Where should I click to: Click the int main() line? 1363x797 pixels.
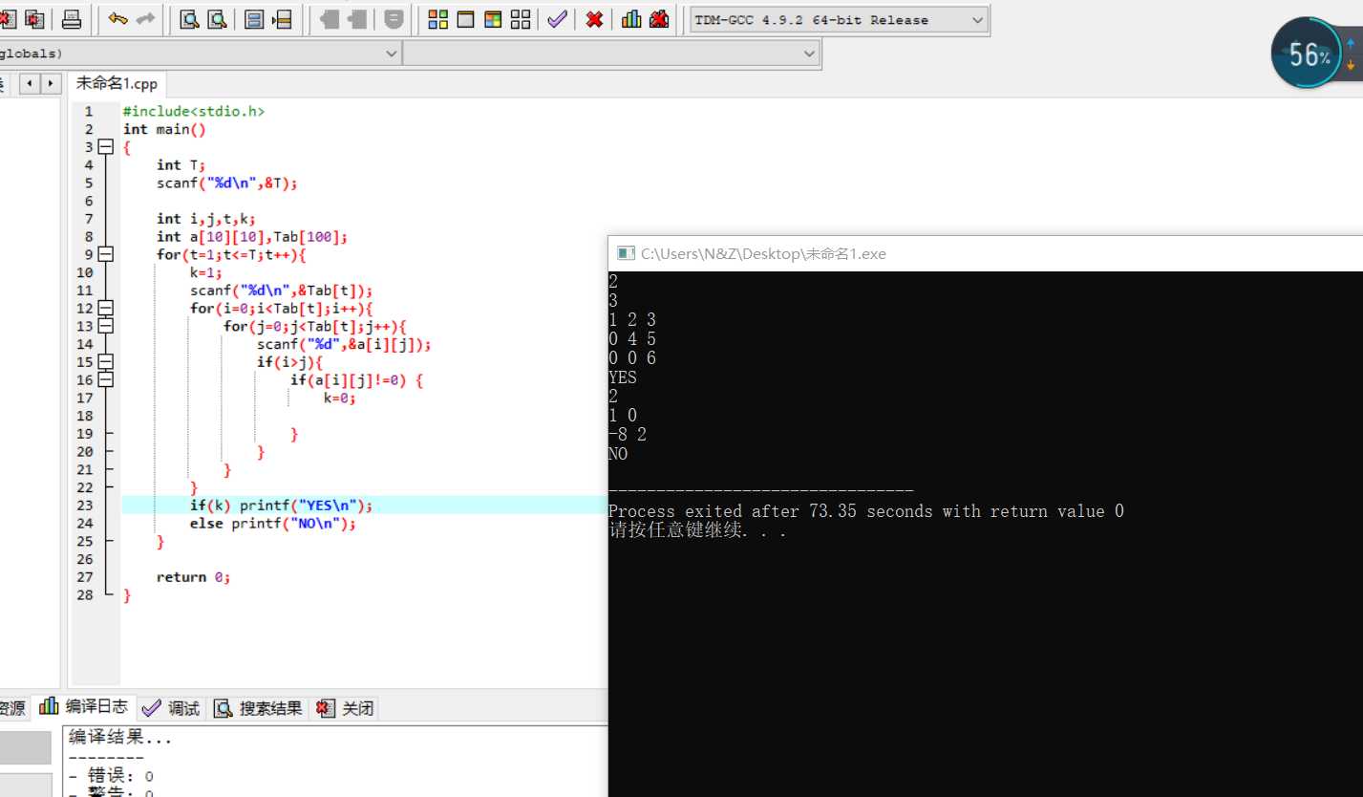tap(164, 129)
